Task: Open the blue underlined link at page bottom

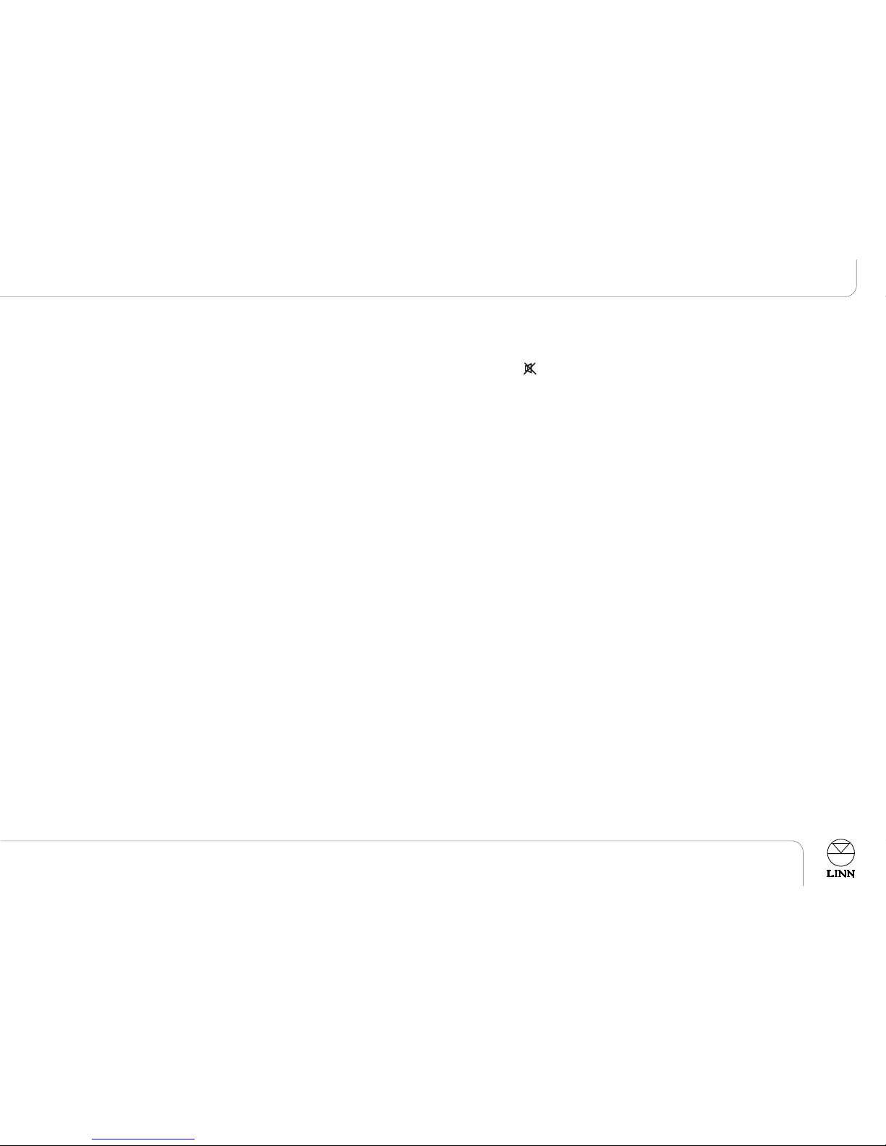Action: coord(144,1139)
